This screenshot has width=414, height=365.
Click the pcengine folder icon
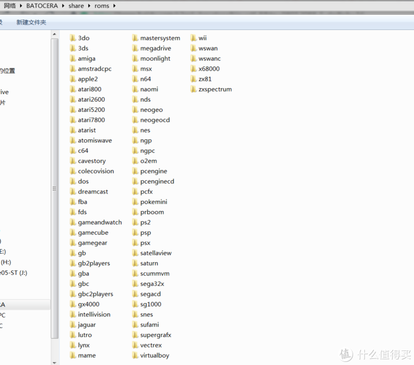coord(135,171)
